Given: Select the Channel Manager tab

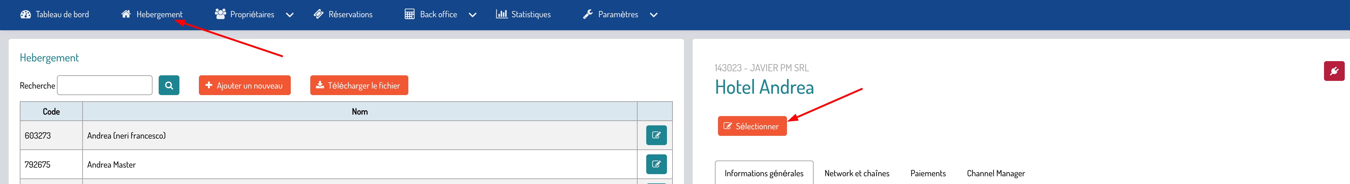Looking at the screenshot, I should point(995,173).
